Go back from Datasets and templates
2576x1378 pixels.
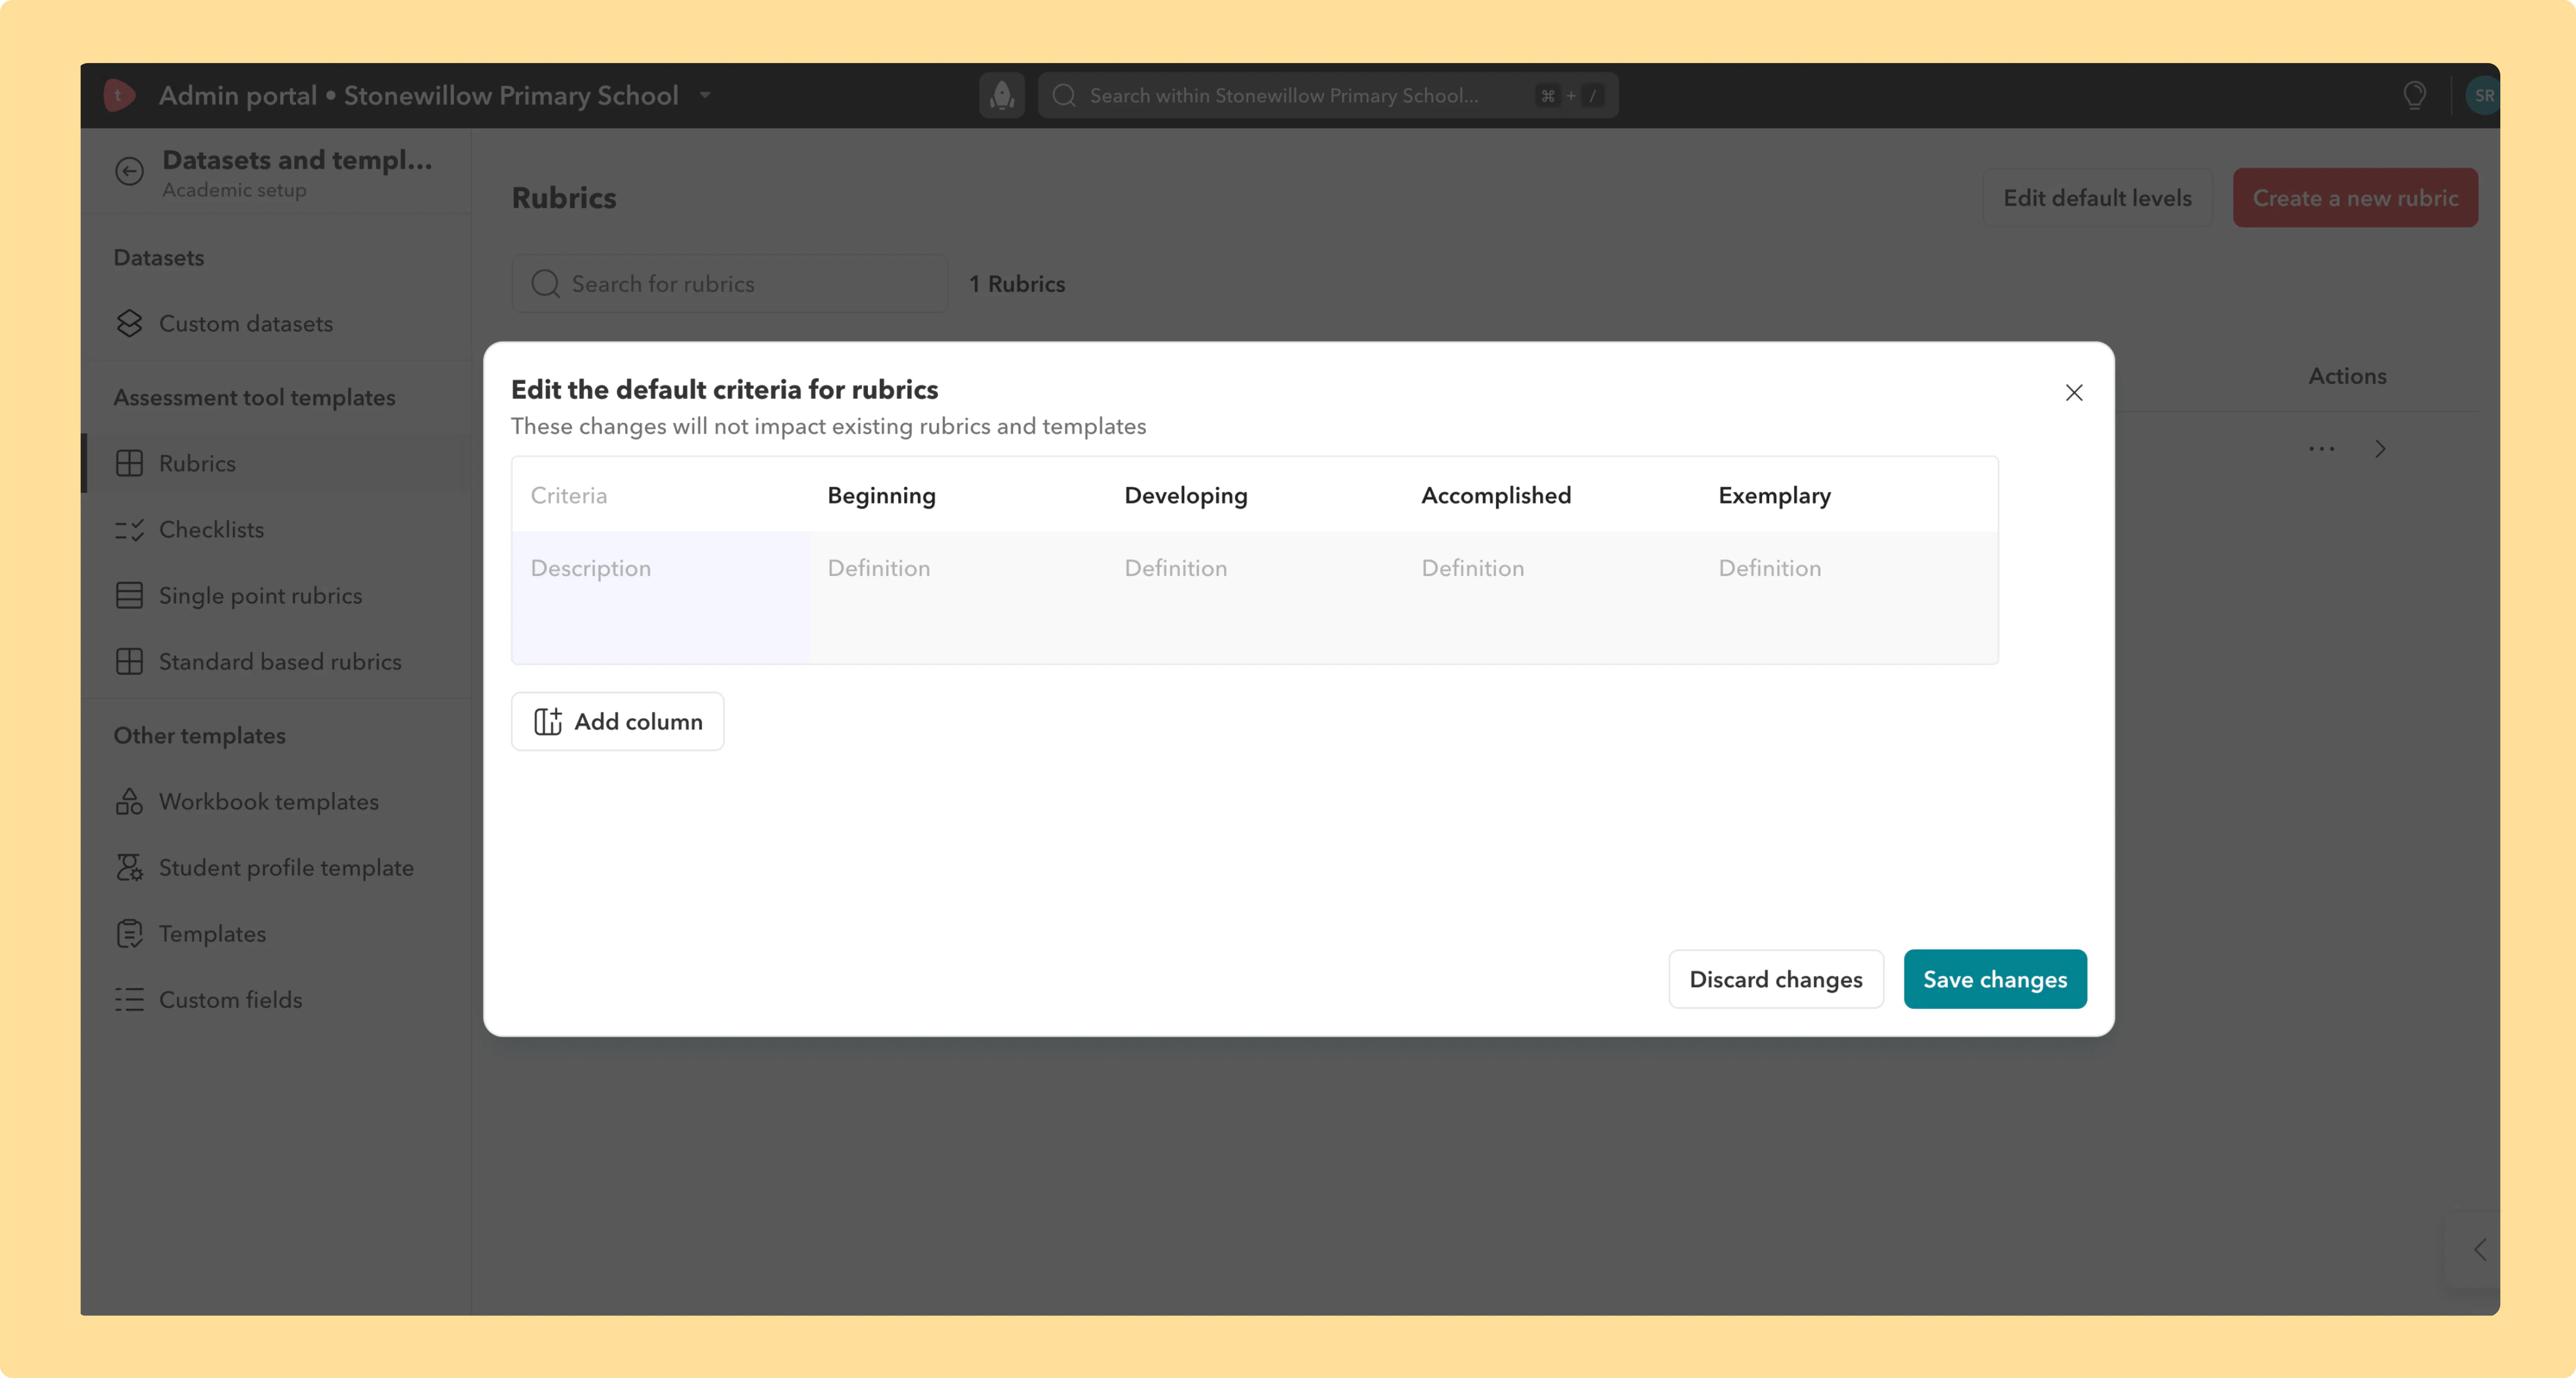click(129, 171)
